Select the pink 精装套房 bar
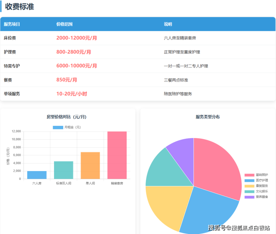The width and height of the screenshot is (276, 234). tap(117, 155)
